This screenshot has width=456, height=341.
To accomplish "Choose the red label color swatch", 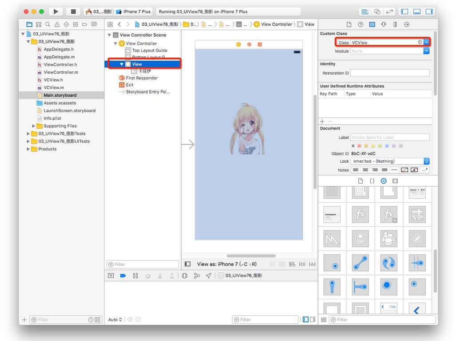I will tap(359, 146).
